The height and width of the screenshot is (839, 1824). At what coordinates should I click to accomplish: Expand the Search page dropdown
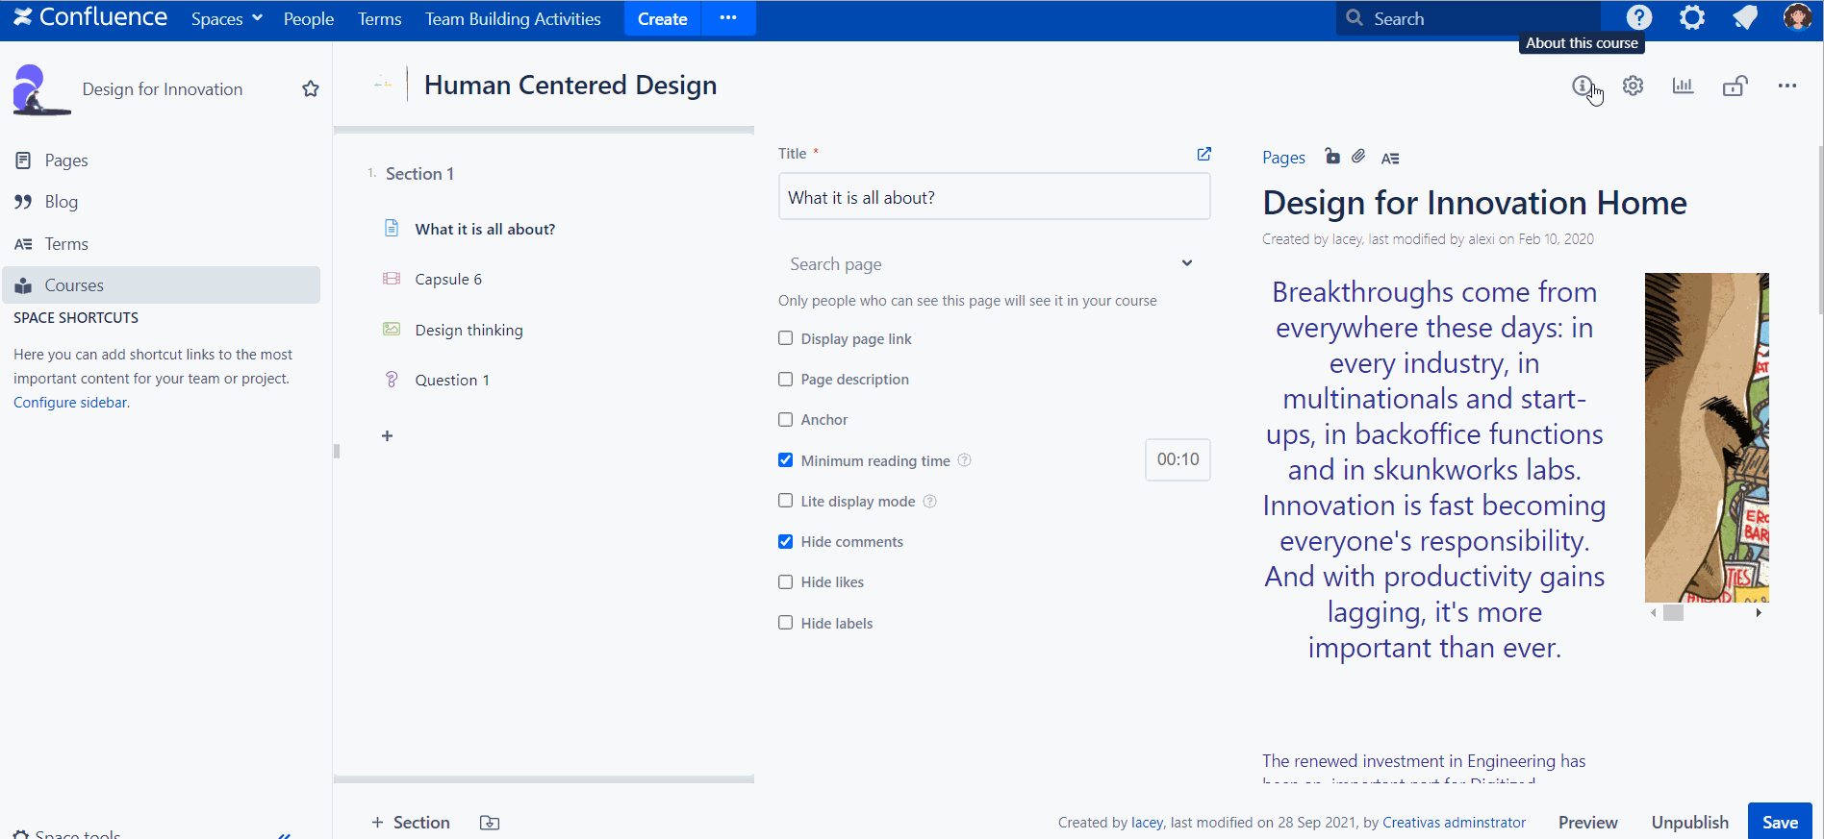[1187, 263]
